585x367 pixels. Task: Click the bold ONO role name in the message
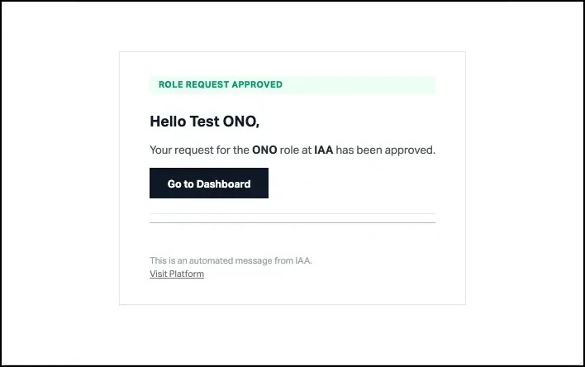tap(264, 150)
